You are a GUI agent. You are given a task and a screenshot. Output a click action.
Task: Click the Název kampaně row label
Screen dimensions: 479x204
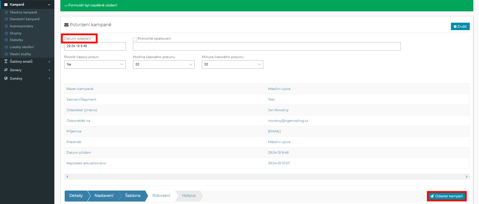[x=80, y=89]
